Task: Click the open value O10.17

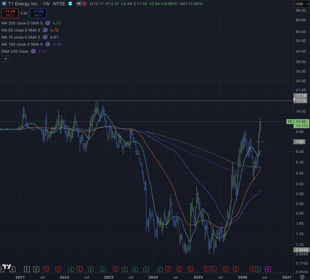Action: tap(97, 4)
